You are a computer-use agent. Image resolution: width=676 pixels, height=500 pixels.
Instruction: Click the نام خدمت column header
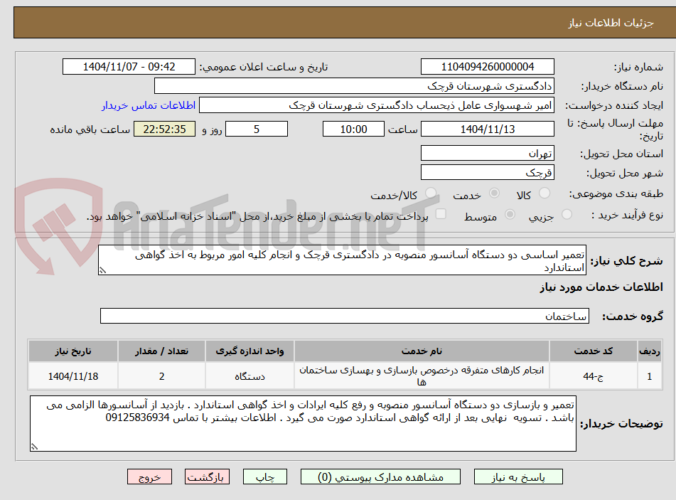[x=422, y=351]
